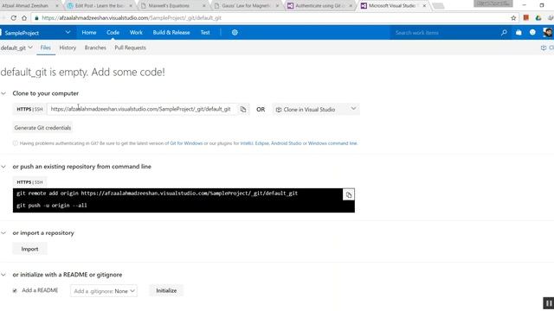The width and height of the screenshot is (554, 311).
Task: Click the Import button
Action: click(x=29, y=249)
